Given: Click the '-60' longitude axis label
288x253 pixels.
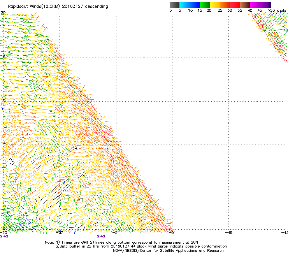Looking at the screenshot, I should [4, 232].
